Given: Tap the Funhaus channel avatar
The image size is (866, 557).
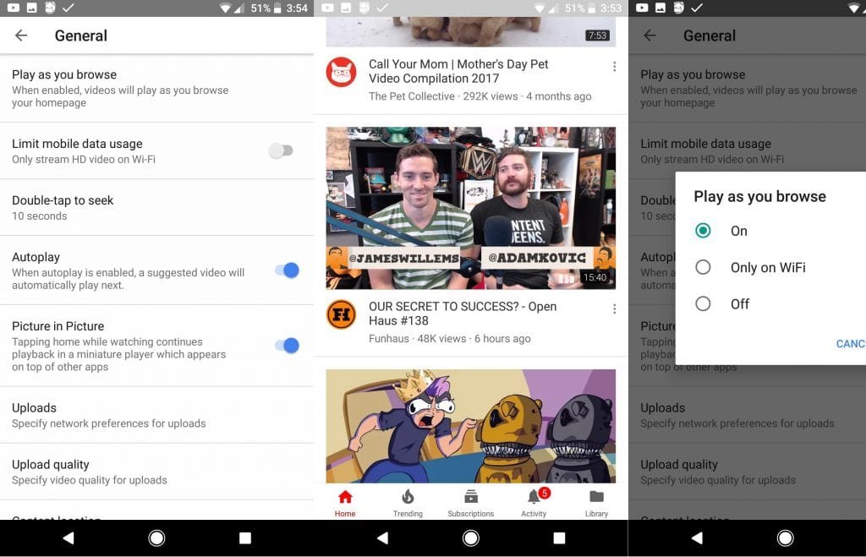Looking at the screenshot, I should tap(341, 314).
